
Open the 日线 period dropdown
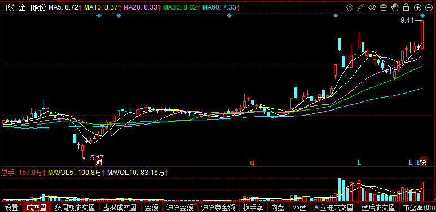coord(8,7)
